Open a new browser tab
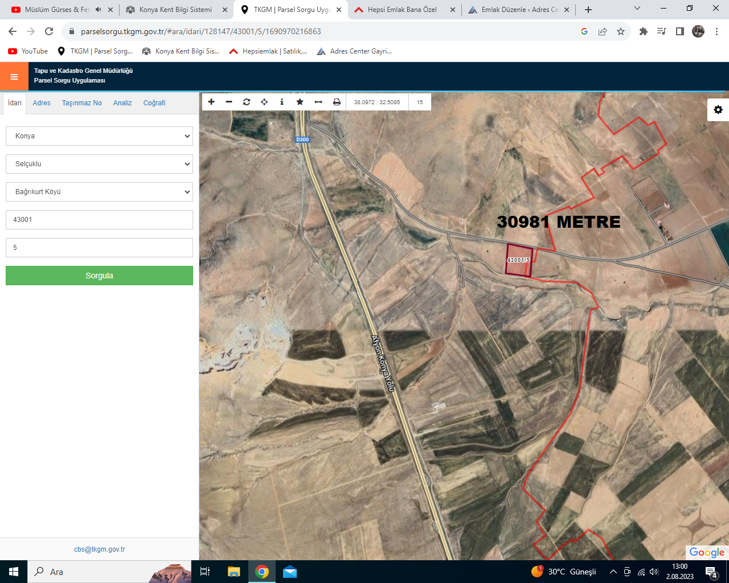Screen dimensions: 729x583 [x=588, y=10]
